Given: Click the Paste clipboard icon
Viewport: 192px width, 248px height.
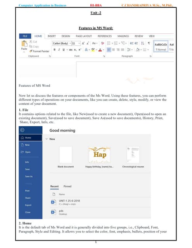Looking at the screenshot, I should (24, 43).
